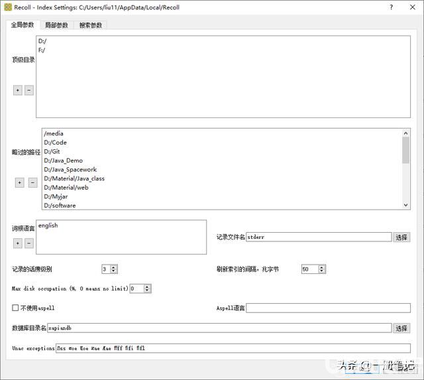Click the 记录文件名 stderr input field
This screenshot has height=380, width=424.
[319, 237]
